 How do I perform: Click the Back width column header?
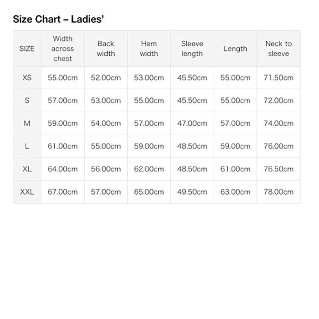(x=106, y=48)
